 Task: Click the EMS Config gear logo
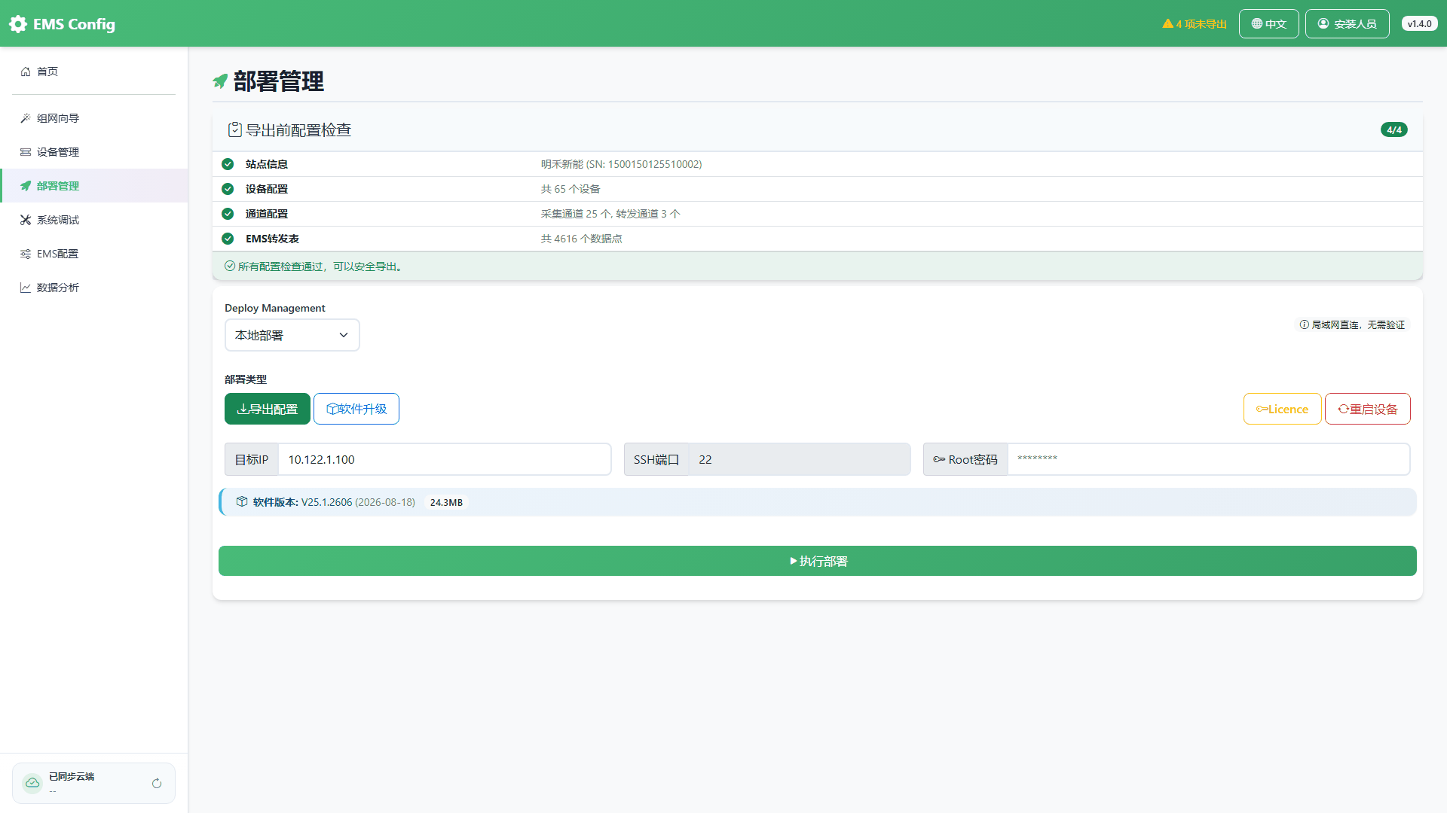[18, 24]
